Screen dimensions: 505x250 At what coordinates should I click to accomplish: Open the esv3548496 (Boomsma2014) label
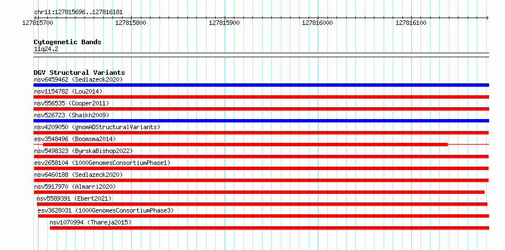coord(75,139)
